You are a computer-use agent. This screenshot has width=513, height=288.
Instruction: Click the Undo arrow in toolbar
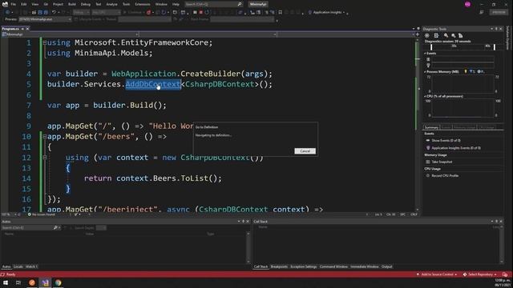tap(54, 13)
